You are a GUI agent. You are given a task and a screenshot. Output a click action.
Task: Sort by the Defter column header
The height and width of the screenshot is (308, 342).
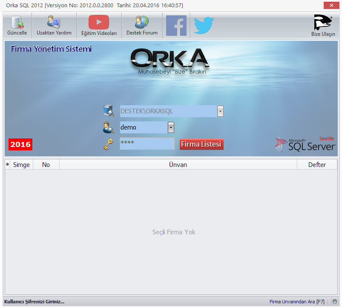(317, 165)
